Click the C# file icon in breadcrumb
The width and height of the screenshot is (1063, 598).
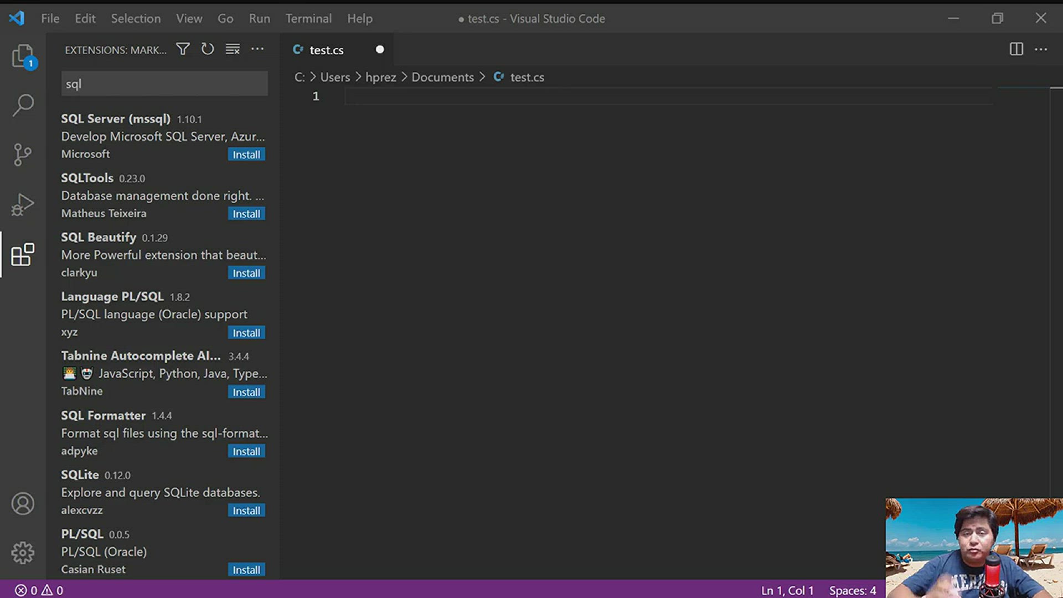499,77
